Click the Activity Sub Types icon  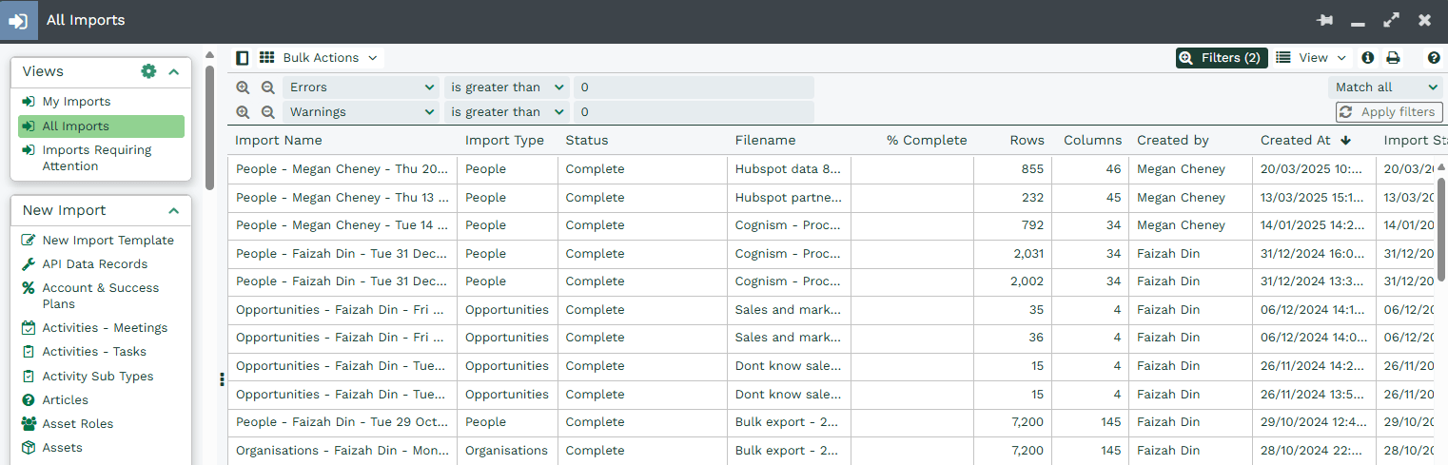(29, 377)
